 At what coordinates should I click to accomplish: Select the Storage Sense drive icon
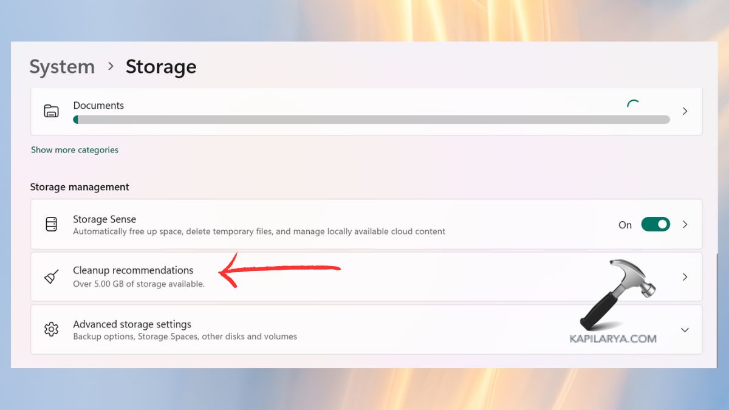(x=52, y=224)
